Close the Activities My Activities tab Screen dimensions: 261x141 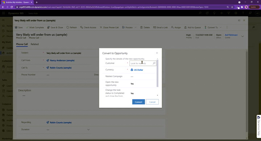click(x=32, y=2)
